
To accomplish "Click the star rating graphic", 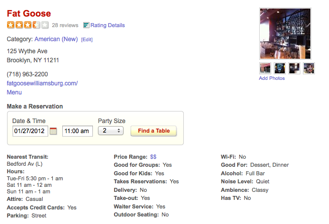I will [28, 25].
